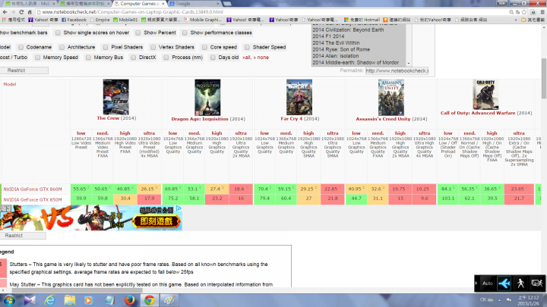Select 2014 Alien: Isolation in list

pos(336,55)
